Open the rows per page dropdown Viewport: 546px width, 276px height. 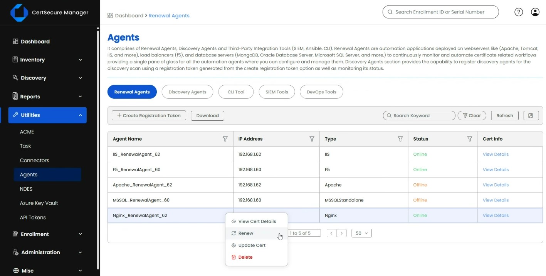click(361, 233)
